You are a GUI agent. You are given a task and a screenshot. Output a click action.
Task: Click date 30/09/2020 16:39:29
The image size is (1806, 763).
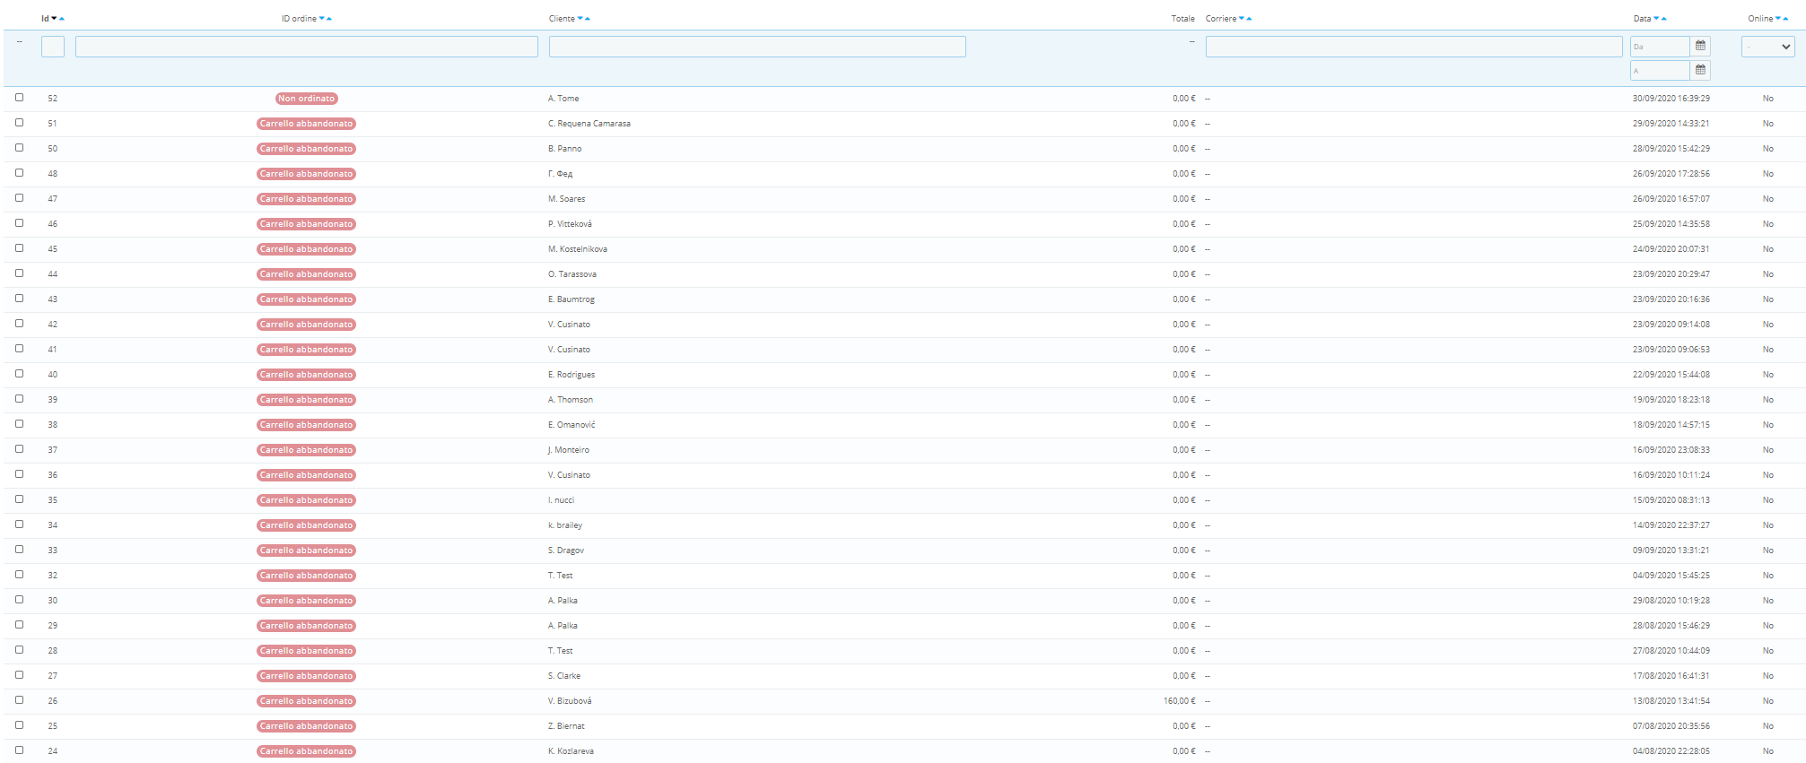(x=1671, y=99)
